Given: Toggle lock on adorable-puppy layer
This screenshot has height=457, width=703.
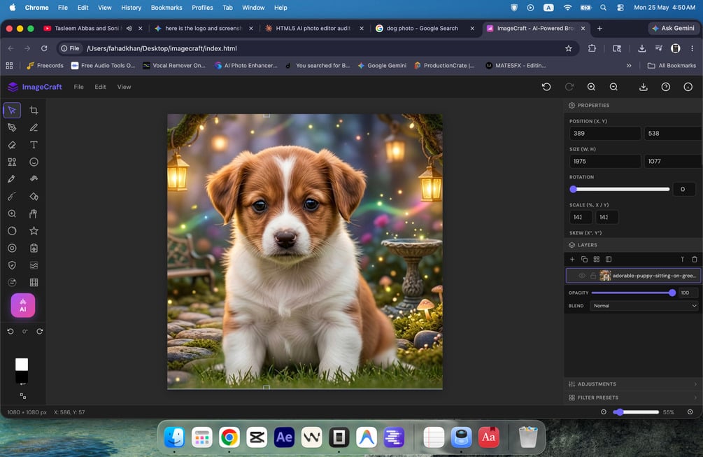Looking at the screenshot, I should point(593,276).
